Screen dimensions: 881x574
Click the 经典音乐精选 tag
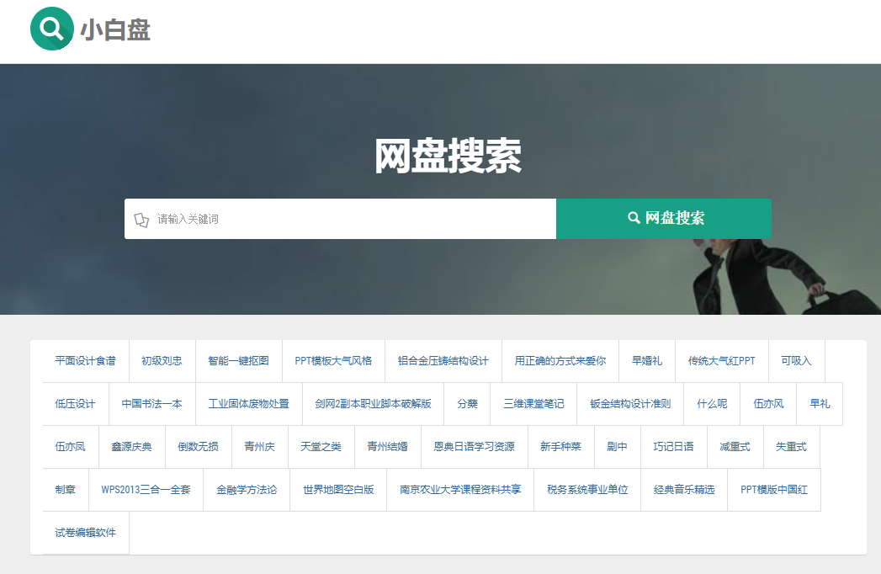[684, 490]
